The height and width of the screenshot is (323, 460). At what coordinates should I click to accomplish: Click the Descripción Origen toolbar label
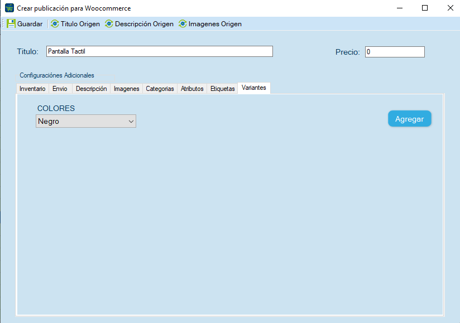[144, 24]
